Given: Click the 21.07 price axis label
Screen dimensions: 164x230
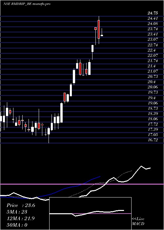Looking at the screenshot, I should (153, 71).
